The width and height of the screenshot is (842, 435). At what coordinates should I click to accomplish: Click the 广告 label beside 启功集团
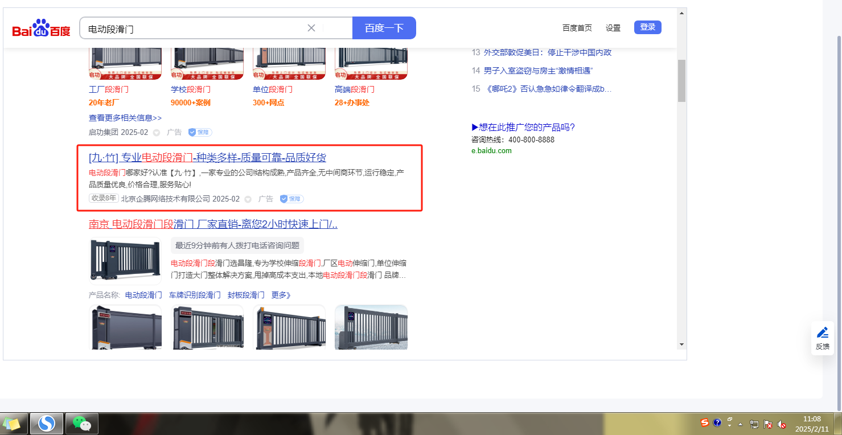click(x=174, y=132)
